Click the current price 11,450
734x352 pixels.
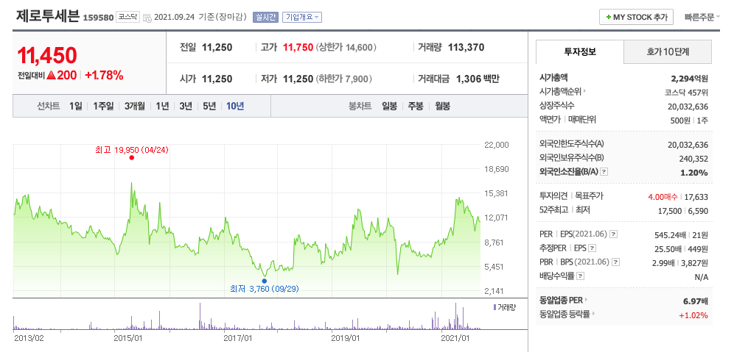point(47,56)
